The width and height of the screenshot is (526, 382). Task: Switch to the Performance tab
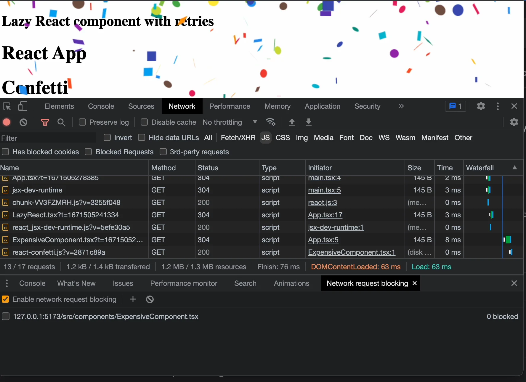coord(230,106)
